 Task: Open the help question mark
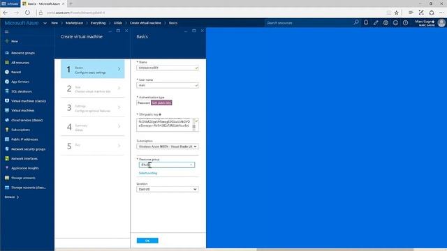405,23
